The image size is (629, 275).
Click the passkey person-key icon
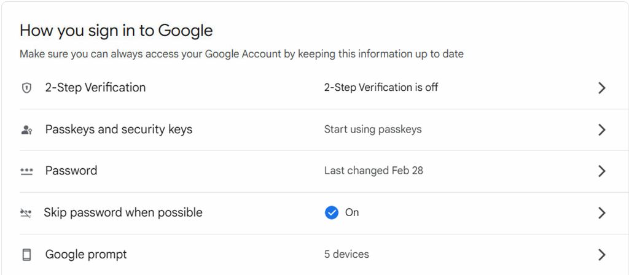pos(26,130)
